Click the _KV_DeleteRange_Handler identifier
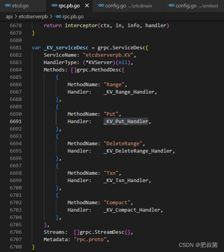The height and width of the screenshot is (252, 224). pos(138,151)
